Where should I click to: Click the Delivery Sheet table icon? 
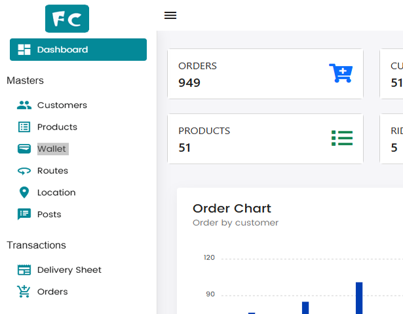point(24,270)
